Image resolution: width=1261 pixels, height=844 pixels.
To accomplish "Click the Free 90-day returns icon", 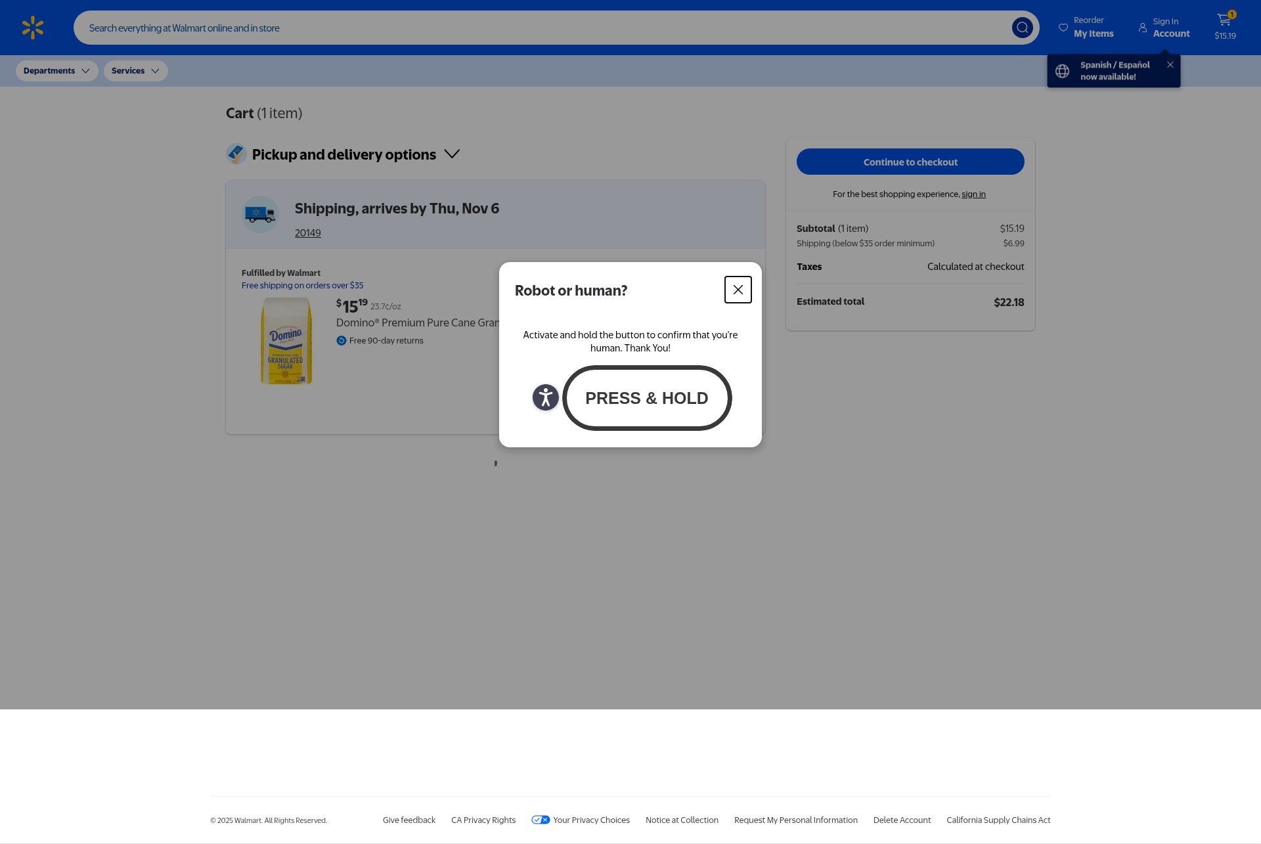I will (x=342, y=340).
